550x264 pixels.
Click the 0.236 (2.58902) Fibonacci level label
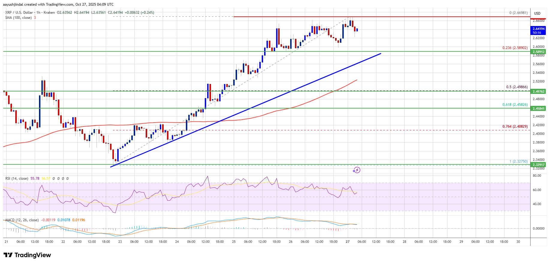[x=515, y=48]
